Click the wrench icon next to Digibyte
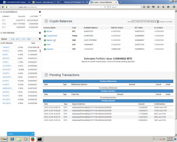Screen dimensions: 177x142 (x=54, y=40)
